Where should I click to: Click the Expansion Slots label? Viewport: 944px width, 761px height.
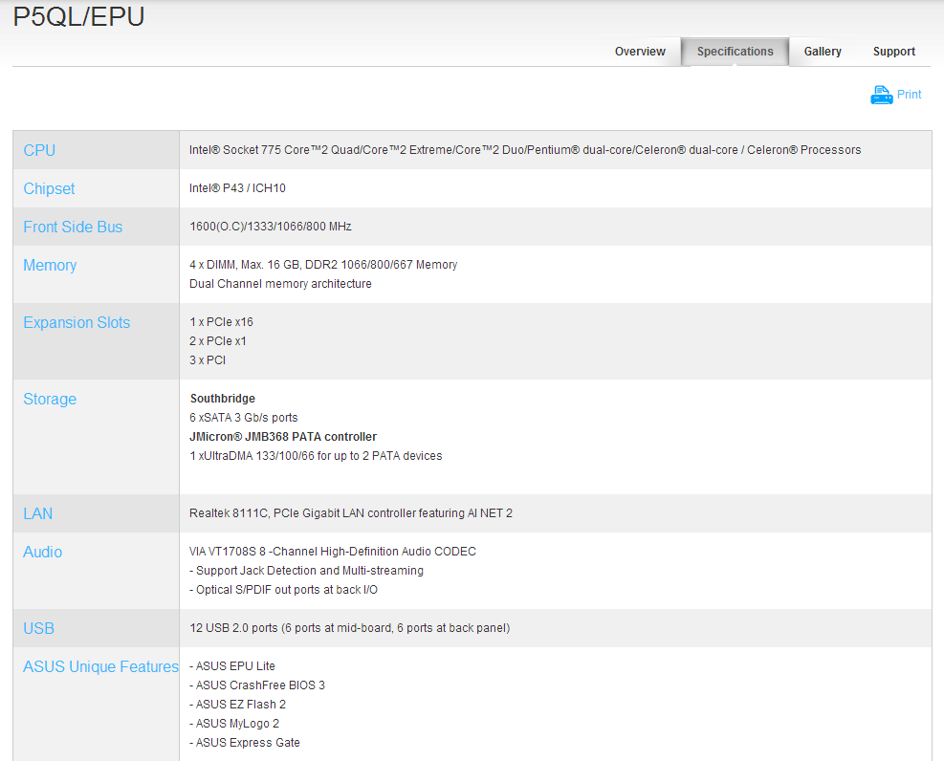(77, 322)
